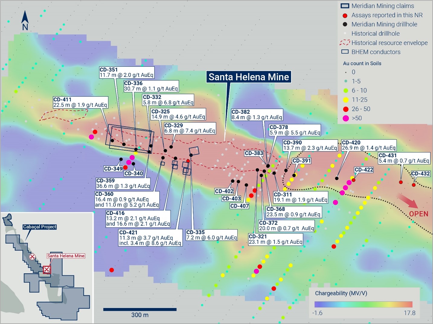
Task: Select the CD-382 label box
Action: (257, 114)
